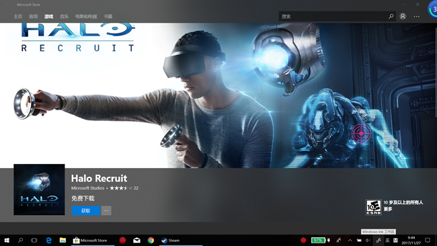Image resolution: width=437 pixels, height=246 pixels.
Task: Click the 更多 rating details link
Action: pyautogui.click(x=388, y=209)
